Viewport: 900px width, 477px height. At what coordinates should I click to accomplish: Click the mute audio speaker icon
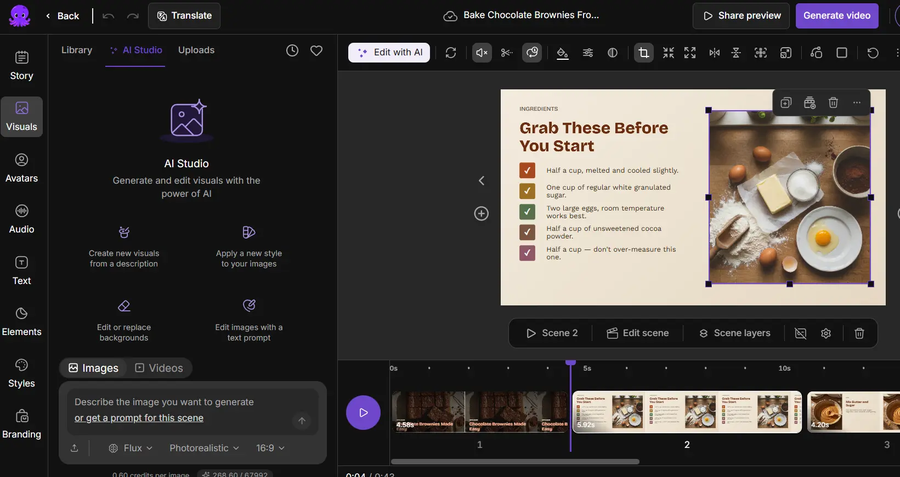point(482,53)
